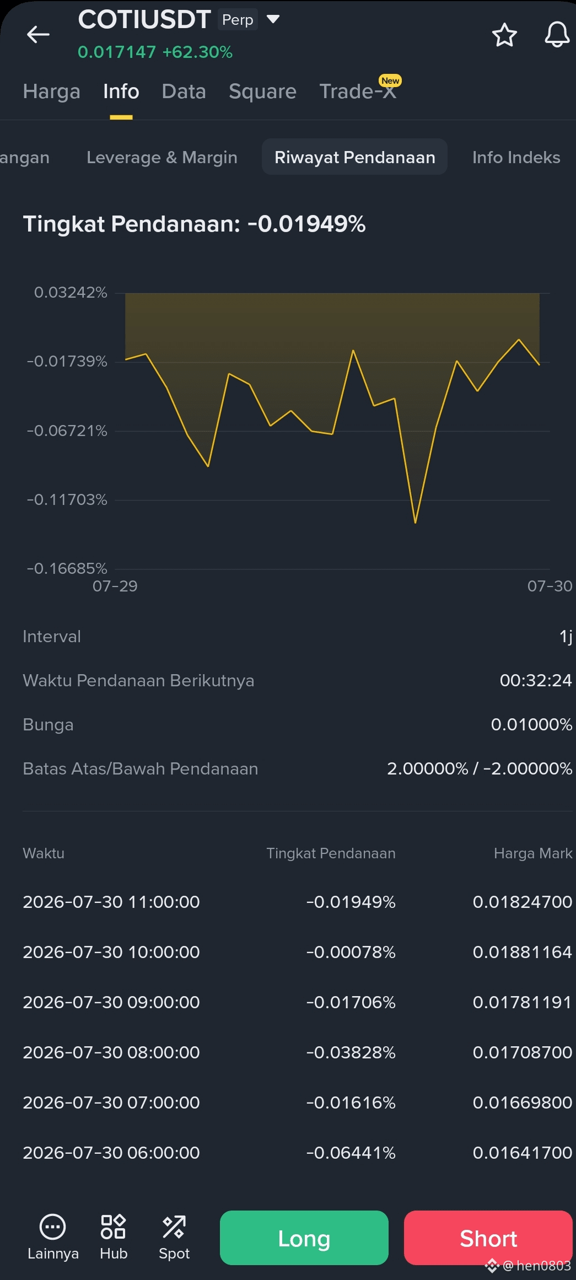Tap mark price 0.01641700 cell
The width and height of the screenshot is (576, 1280).
tap(523, 1153)
